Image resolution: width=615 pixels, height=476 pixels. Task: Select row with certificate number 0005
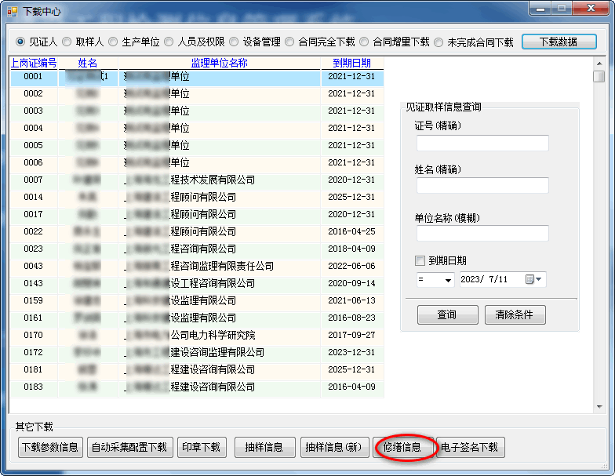coord(197,146)
